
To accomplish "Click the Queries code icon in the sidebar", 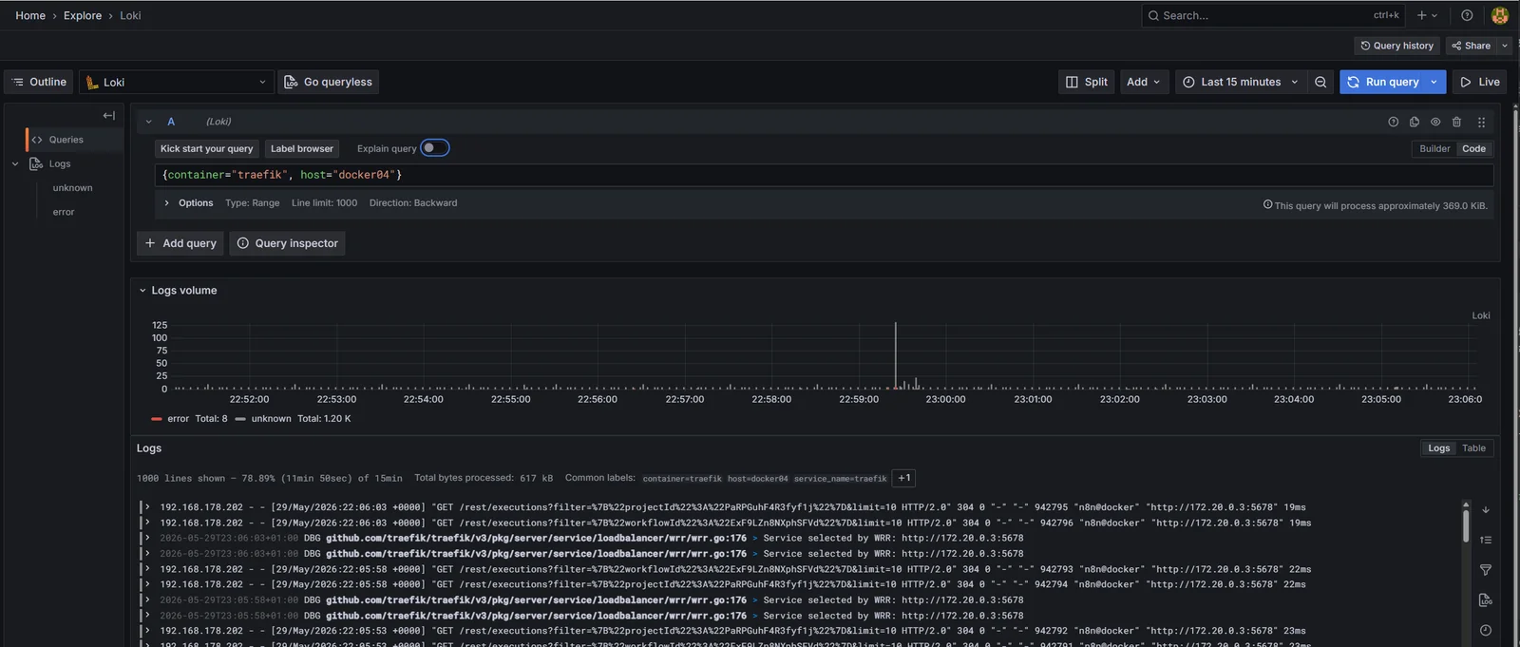I will (37, 140).
